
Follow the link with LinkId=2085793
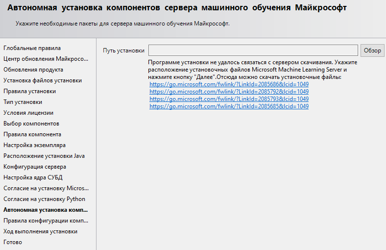[x=229, y=99]
